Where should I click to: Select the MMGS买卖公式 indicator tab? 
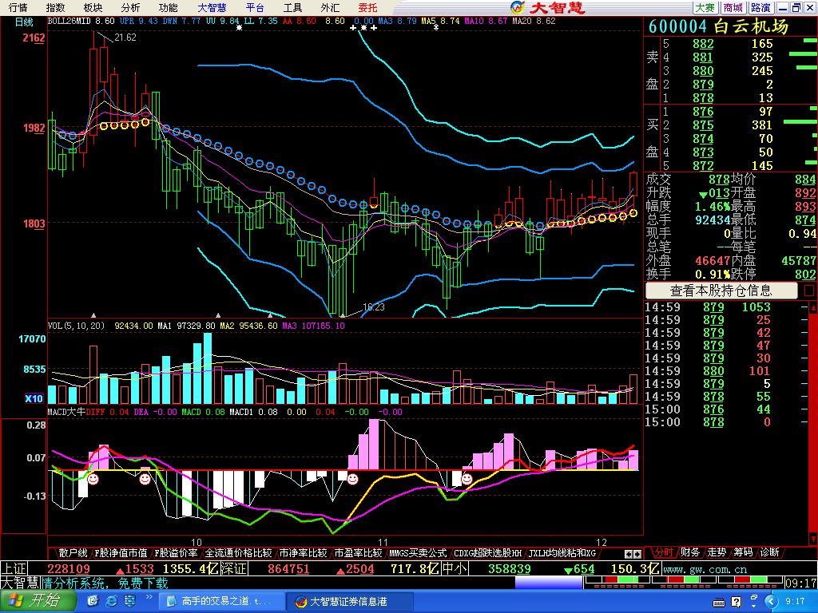(x=419, y=553)
